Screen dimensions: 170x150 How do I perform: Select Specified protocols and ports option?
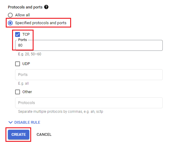point(10,23)
